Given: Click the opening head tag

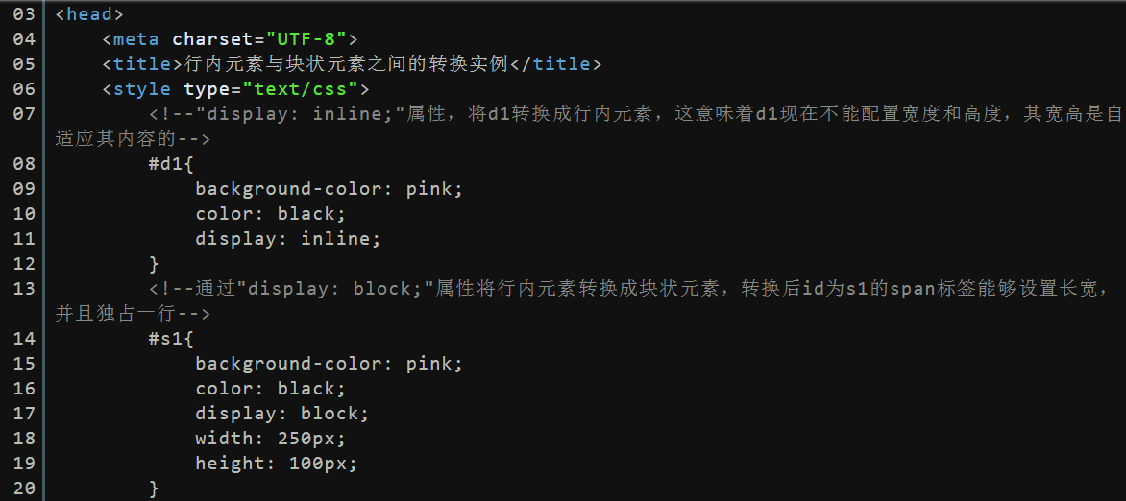Looking at the screenshot, I should coord(89,14).
